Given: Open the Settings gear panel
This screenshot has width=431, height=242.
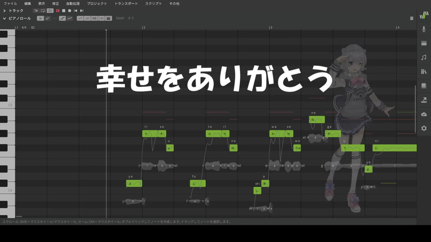Looking at the screenshot, I should [423, 128].
